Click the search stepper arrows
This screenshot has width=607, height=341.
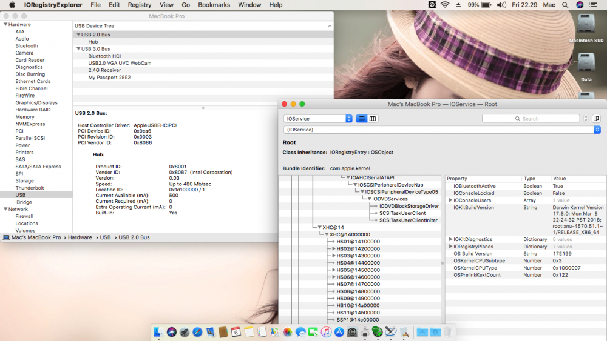coord(586,119)
